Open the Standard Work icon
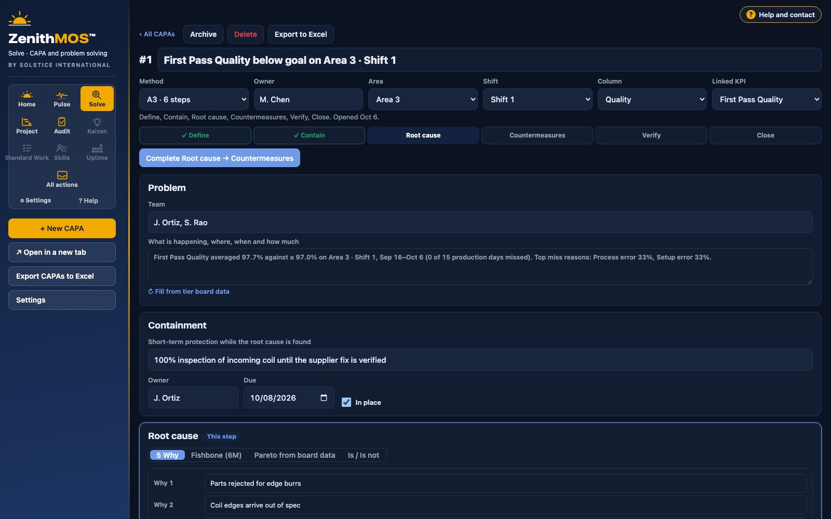 [x=27, y=153]
